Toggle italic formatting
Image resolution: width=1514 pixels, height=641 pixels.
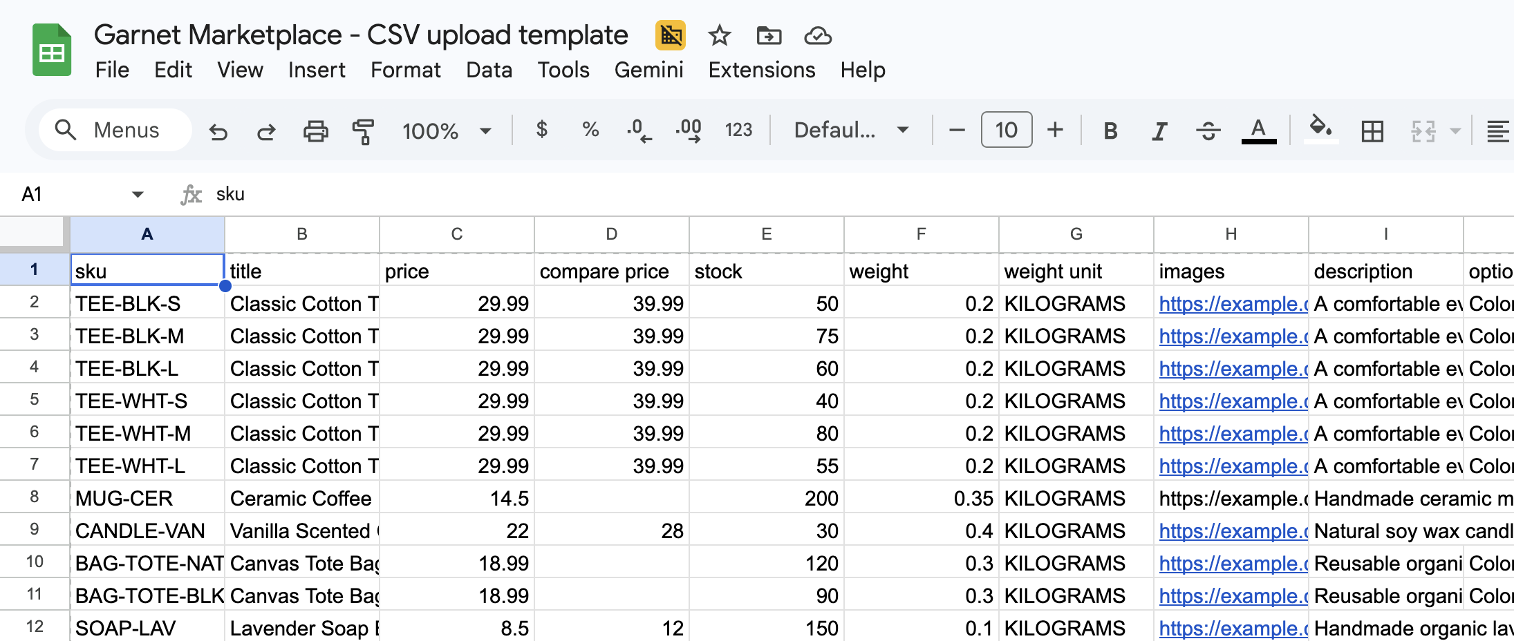pos(1159,130)
